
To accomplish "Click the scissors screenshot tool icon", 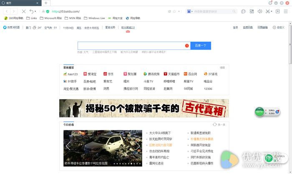I will [x=268, y=11].
